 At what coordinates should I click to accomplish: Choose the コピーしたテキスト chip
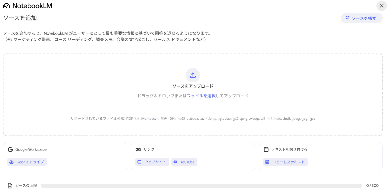pos(285,162)
